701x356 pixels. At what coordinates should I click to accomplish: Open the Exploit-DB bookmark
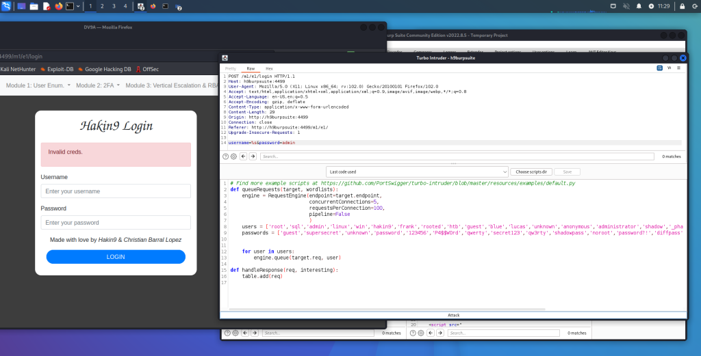pos(57,69)
